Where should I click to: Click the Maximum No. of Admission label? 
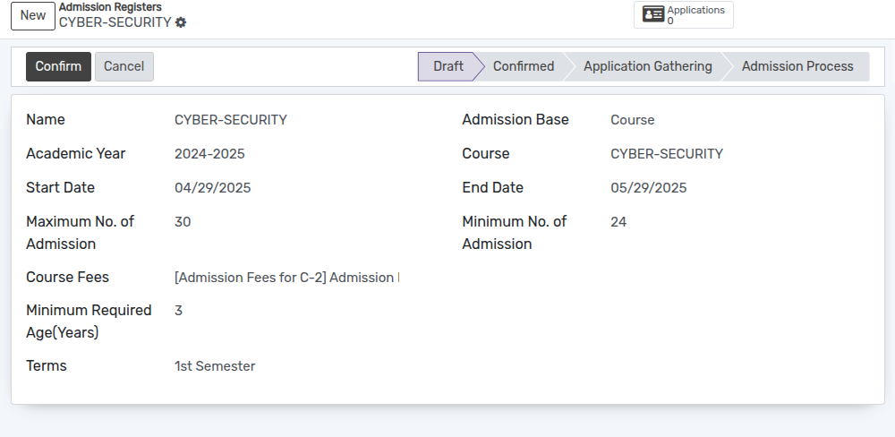(x=80, y=233)
